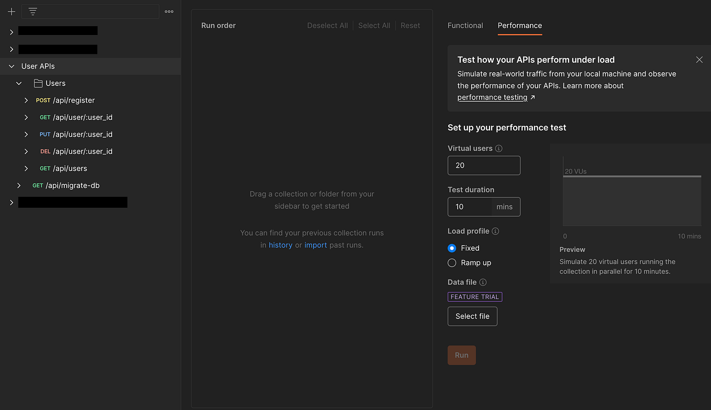
Task: Open the sidebar filter icon
Action: (x=32, y=11)
